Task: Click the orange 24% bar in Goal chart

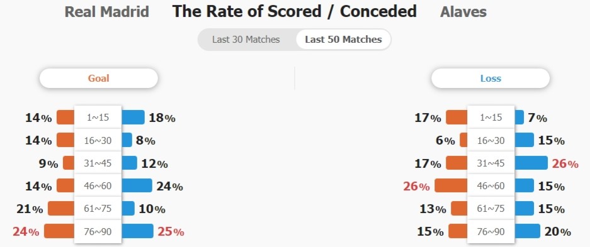Action: [x=59, y=231]
